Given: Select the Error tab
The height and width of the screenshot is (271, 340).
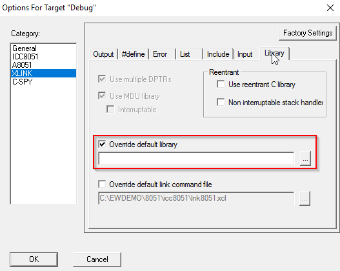Looking at the screenshot, I should (x=162, y=54).
